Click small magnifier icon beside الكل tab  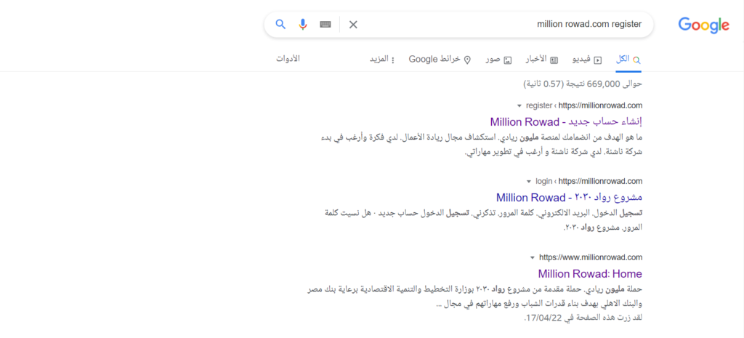[636, 60]
